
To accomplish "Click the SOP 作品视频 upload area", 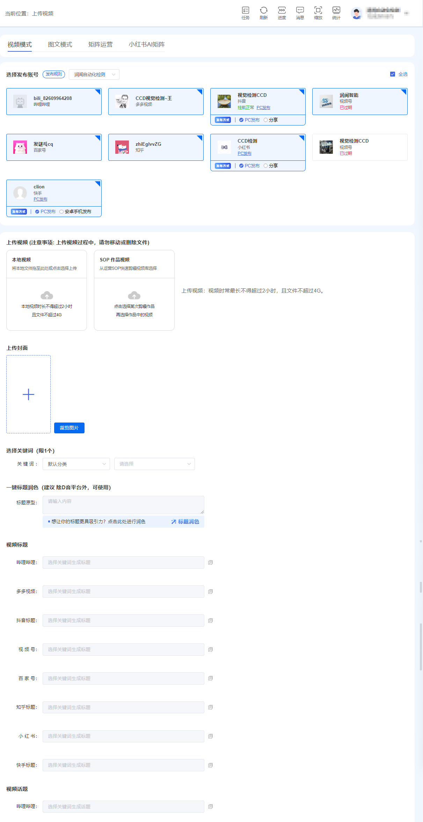I will point(134,290).
